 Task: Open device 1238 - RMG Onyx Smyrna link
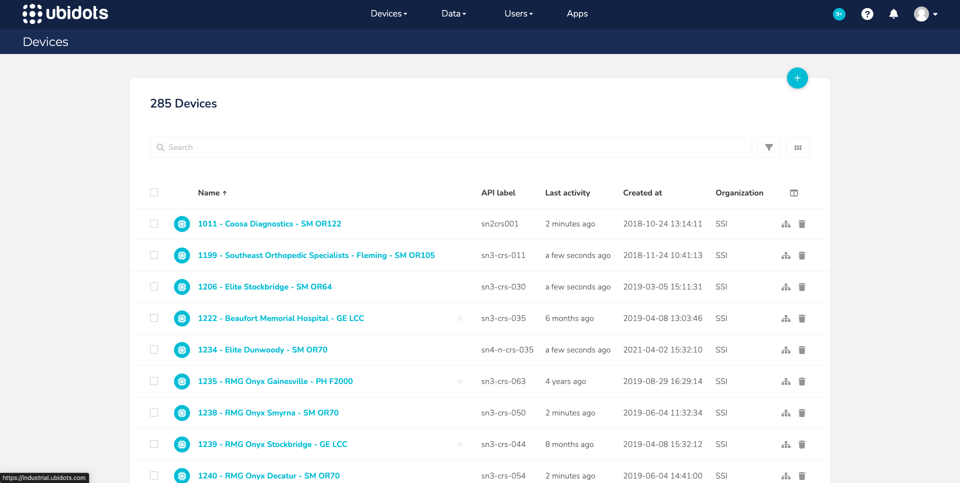[268, 413]
